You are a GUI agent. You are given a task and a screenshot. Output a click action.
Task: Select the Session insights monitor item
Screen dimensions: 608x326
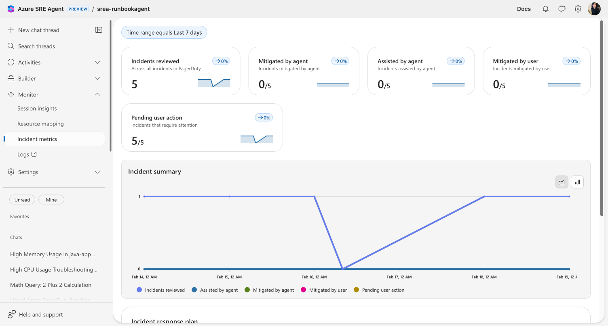coord(37,108)
